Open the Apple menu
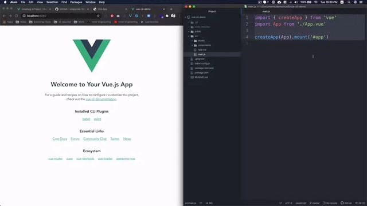This screenshot has height=206, width=367. 5,2
